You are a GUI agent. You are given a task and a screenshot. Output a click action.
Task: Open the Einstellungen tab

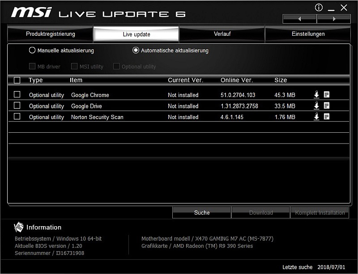click(308, 34)
